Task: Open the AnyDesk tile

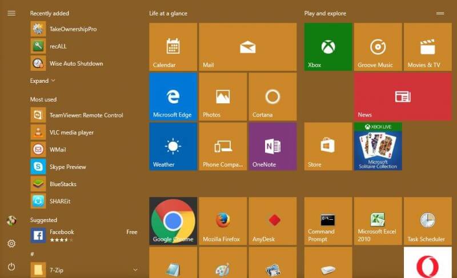Action: (273, 221)
